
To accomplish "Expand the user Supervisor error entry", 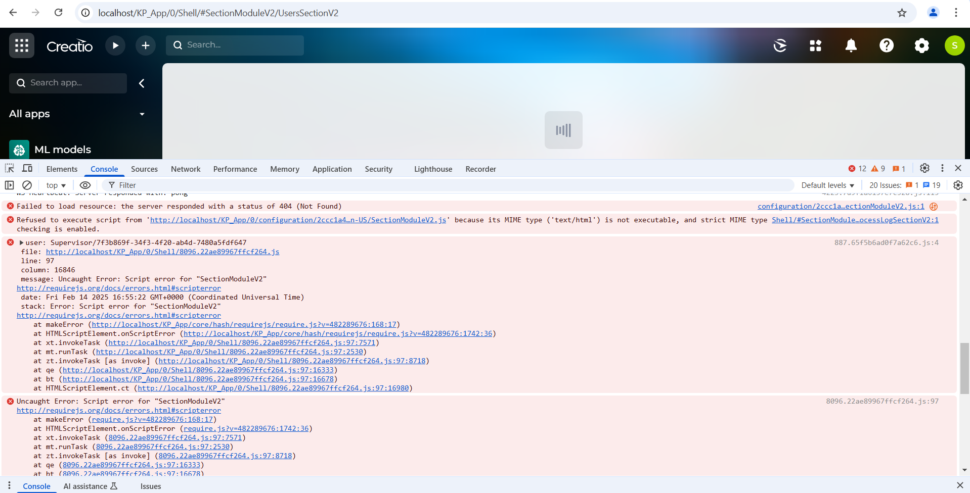I will click(22, 243).
